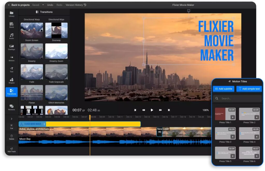Image resolution: width=265 pixels, height=171 pixels.
Task: Delete selection with the trash icon
Action: click(x=11, y=137)
